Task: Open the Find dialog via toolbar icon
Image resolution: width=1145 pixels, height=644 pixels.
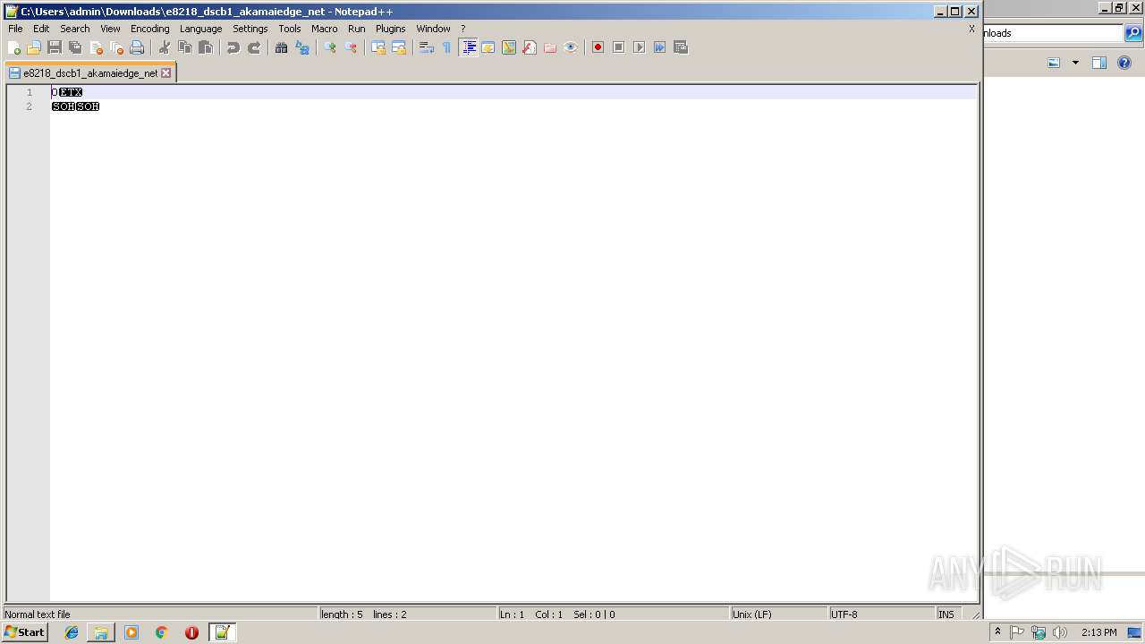Action: 282,47
